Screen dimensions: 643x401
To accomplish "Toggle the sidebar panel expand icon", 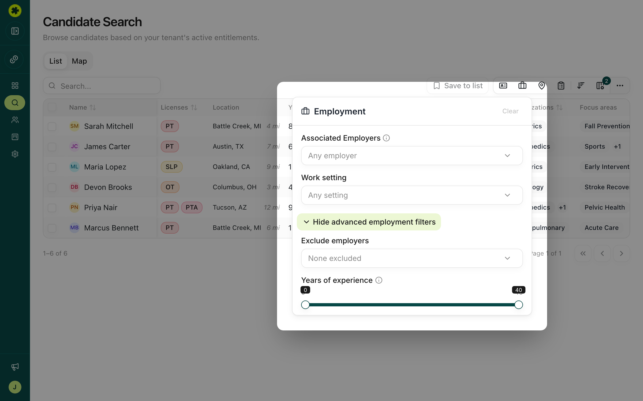I will [15, 31].
